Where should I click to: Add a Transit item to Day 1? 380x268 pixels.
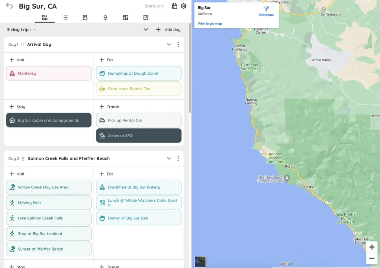point(110,107)
